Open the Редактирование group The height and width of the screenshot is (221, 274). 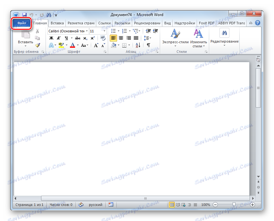pos(224,38)
